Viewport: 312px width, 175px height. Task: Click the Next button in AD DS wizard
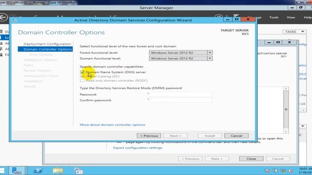coord(175,136)
